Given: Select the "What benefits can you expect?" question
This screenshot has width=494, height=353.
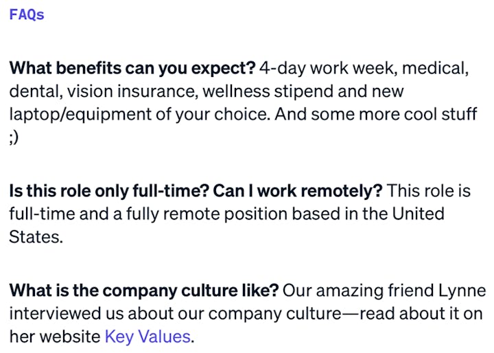Looking at the screenshot, I should 132,69.
